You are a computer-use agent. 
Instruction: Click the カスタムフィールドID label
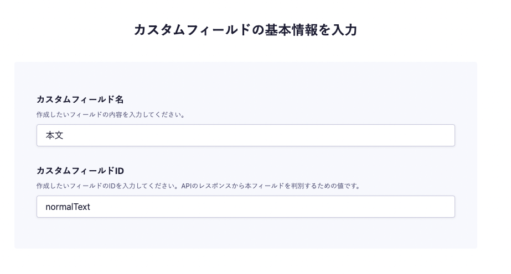pos(80,171)
